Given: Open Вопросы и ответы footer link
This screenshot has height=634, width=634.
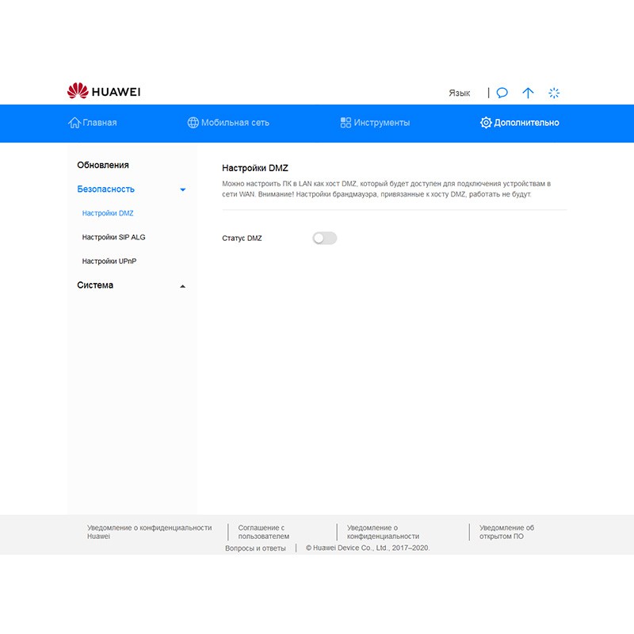Looking at the screenshot, I should coord(255,548).
